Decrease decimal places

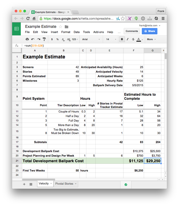pos(63,39)
